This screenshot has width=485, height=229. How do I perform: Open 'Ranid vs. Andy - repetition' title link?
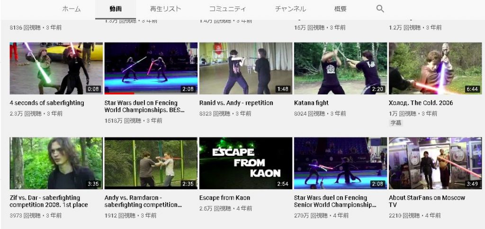point(236,103)
